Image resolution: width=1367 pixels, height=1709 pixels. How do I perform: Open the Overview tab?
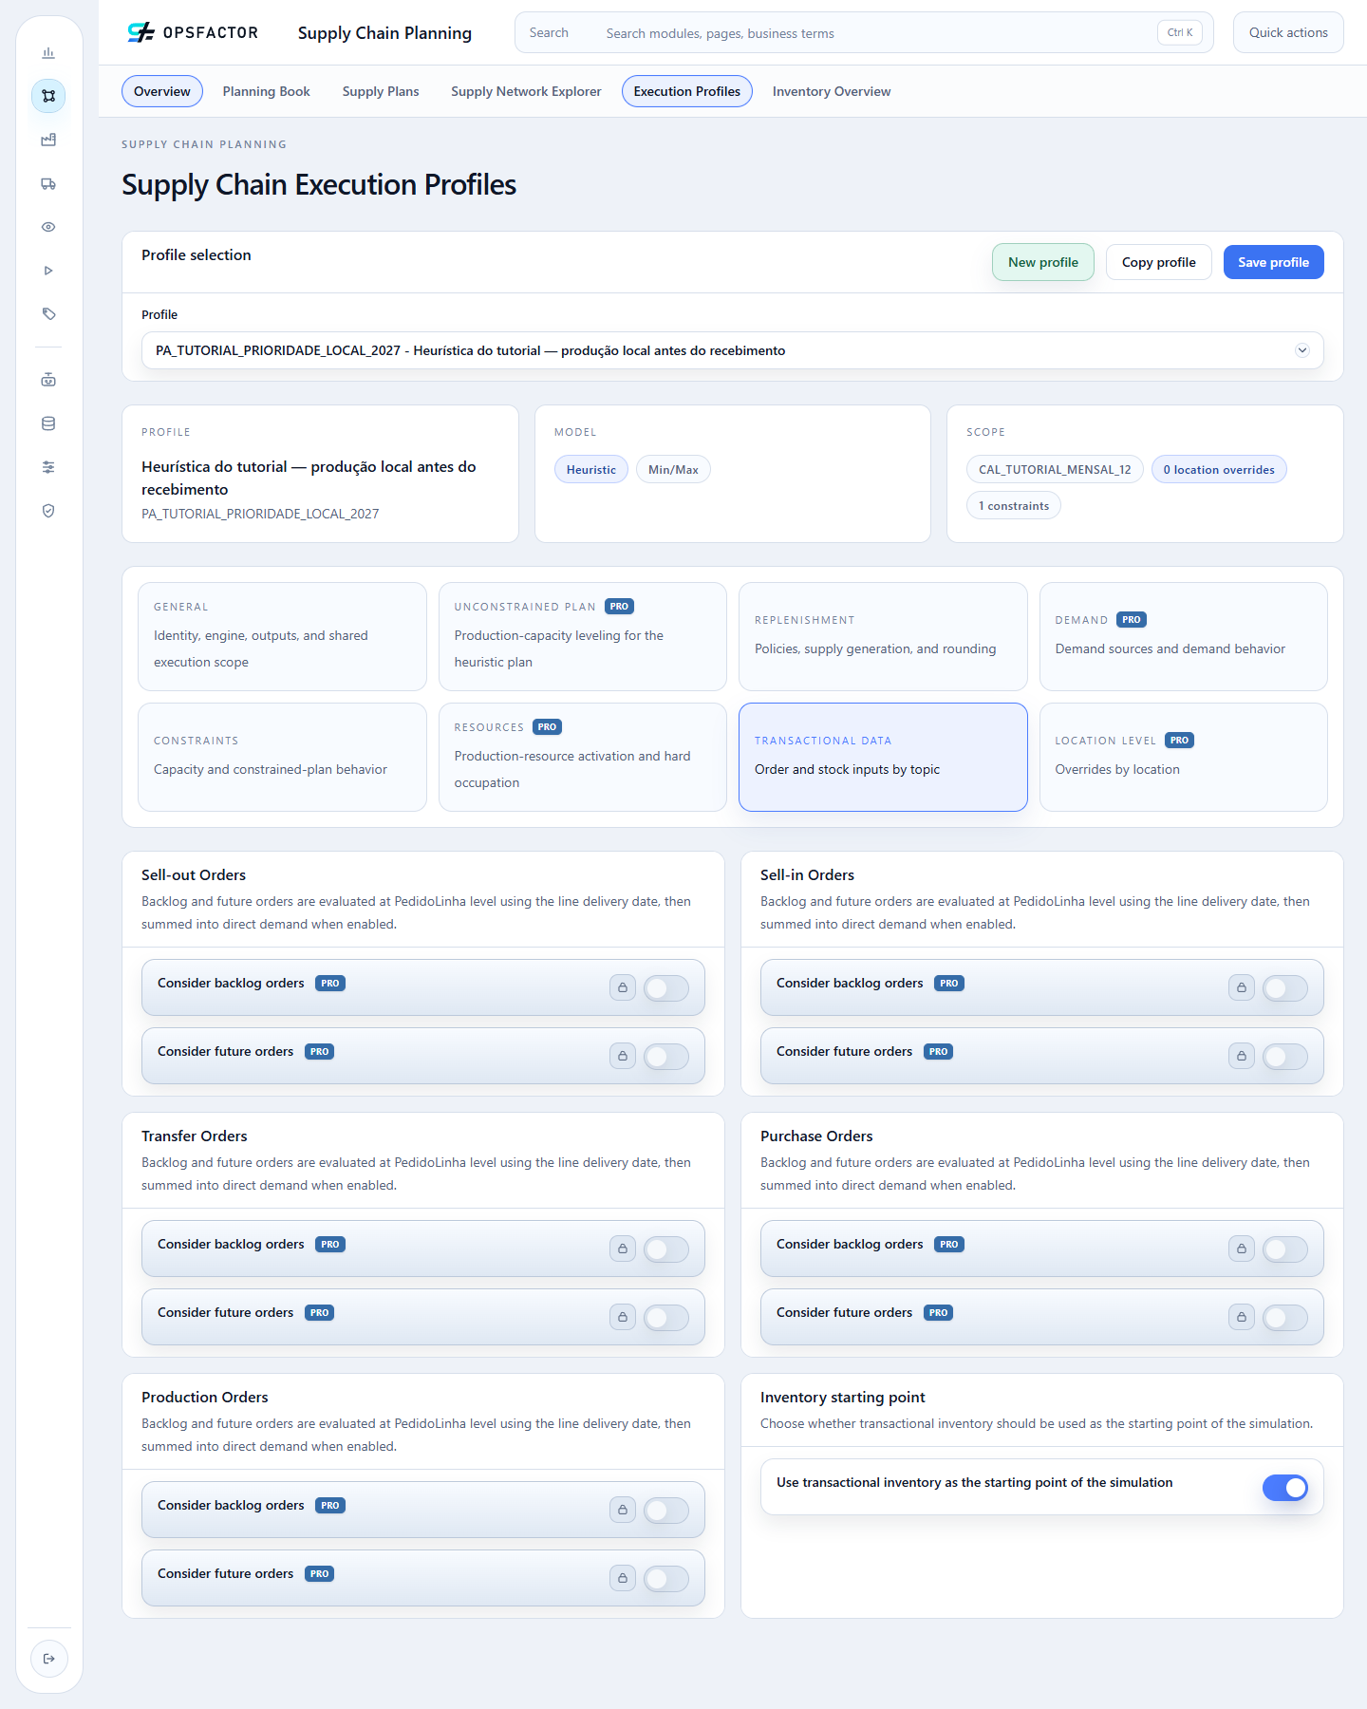162,91
